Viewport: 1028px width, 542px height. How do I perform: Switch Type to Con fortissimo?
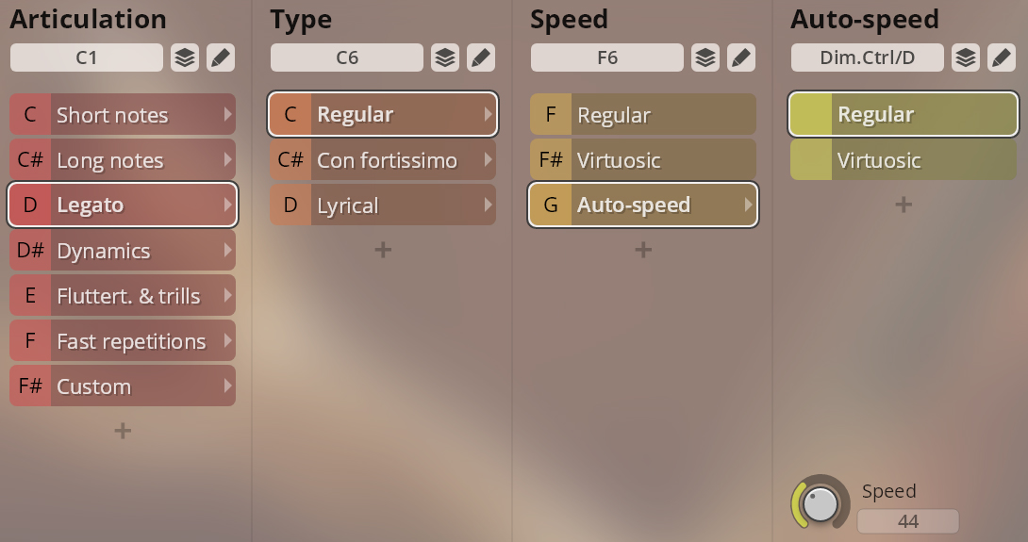pos(383,160)
